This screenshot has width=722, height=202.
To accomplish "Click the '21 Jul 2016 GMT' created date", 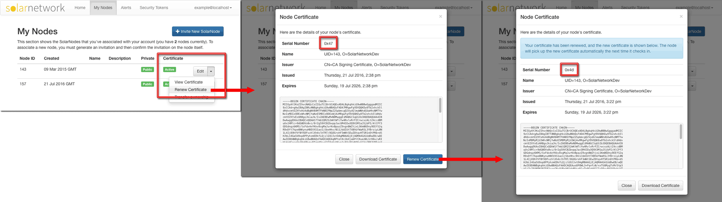I will tap(59, 84).
